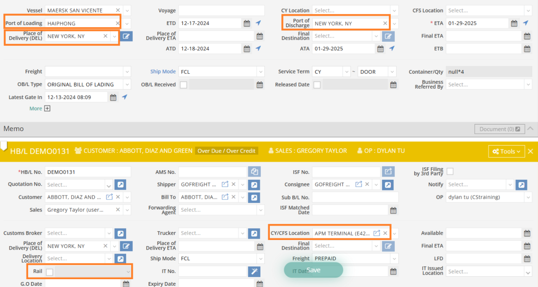
Task: Click copy icon next to AMS No.
Action: click(254, 172)
